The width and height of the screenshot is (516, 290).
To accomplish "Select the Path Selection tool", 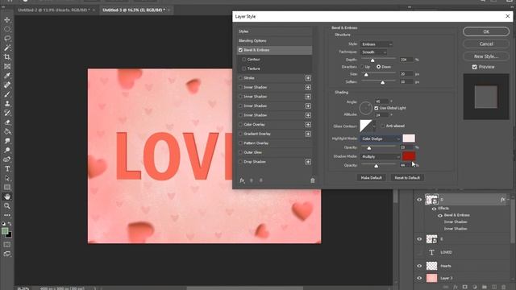I will pyautogui.click(x=7, y=178).
